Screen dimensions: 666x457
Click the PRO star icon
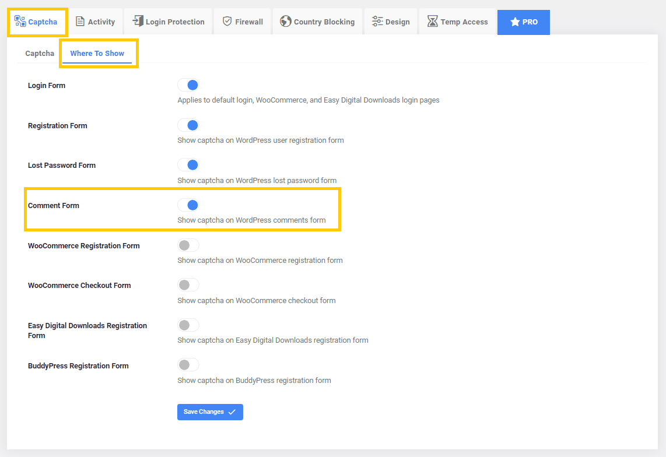514,22
